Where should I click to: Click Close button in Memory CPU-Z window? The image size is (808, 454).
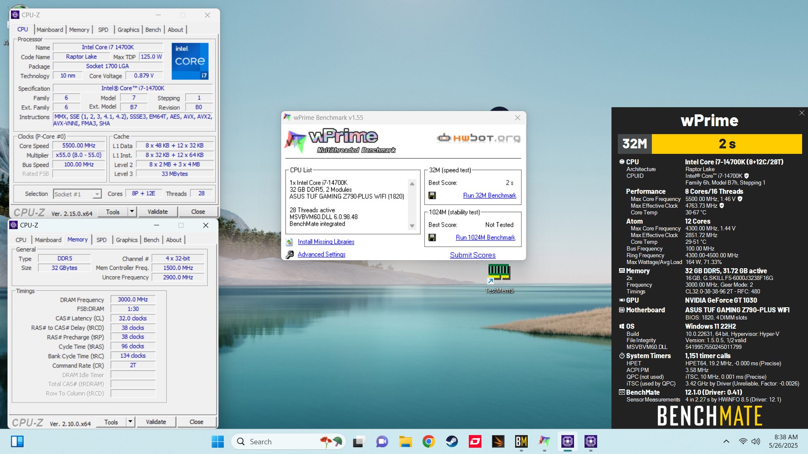tap(196, 422)
